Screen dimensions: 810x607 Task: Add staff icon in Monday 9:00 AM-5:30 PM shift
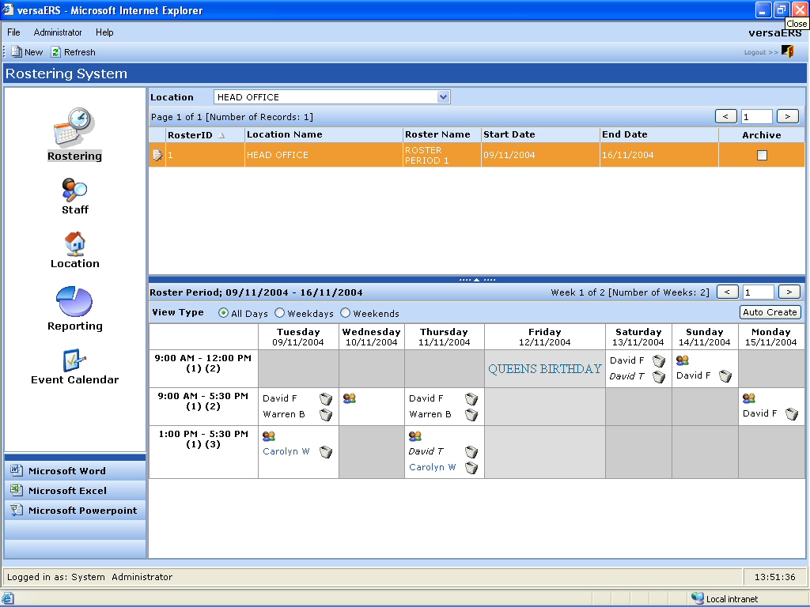[x=748, y=398]
